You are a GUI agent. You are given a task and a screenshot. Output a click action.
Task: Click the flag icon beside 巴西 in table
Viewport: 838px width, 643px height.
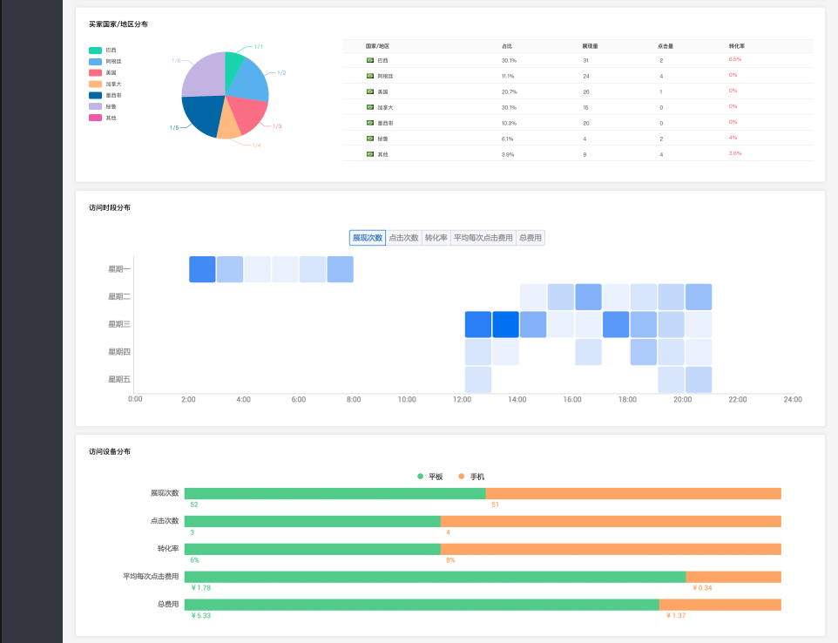[370, 60]
